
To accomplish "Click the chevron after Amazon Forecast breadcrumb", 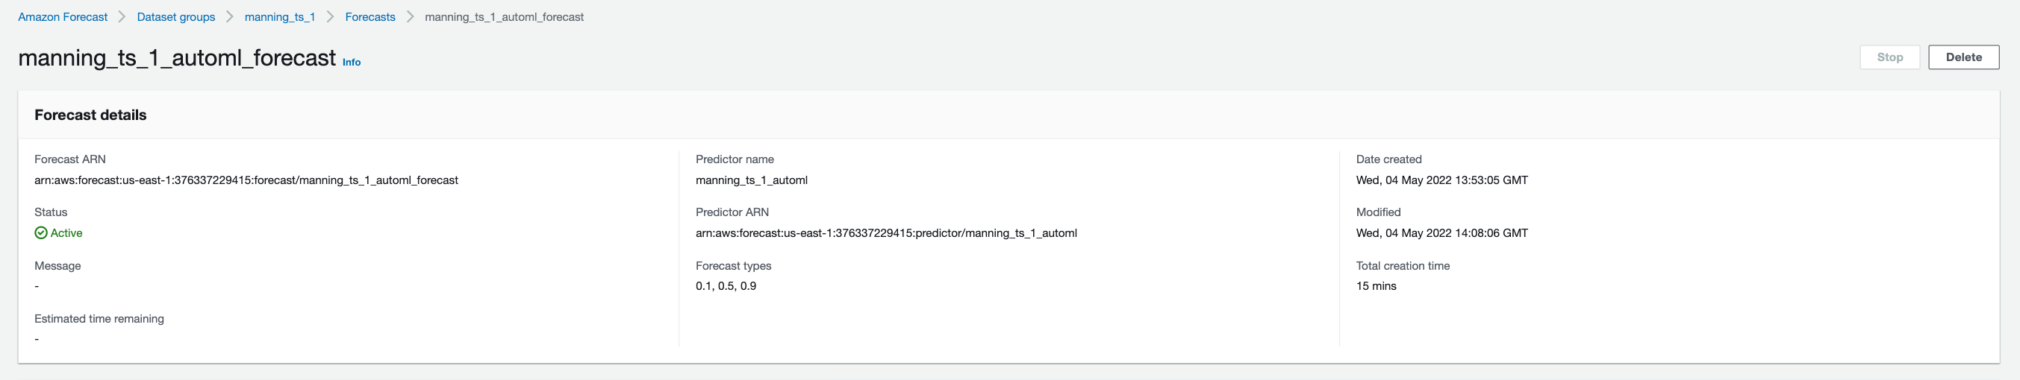I will click(122, 17).
